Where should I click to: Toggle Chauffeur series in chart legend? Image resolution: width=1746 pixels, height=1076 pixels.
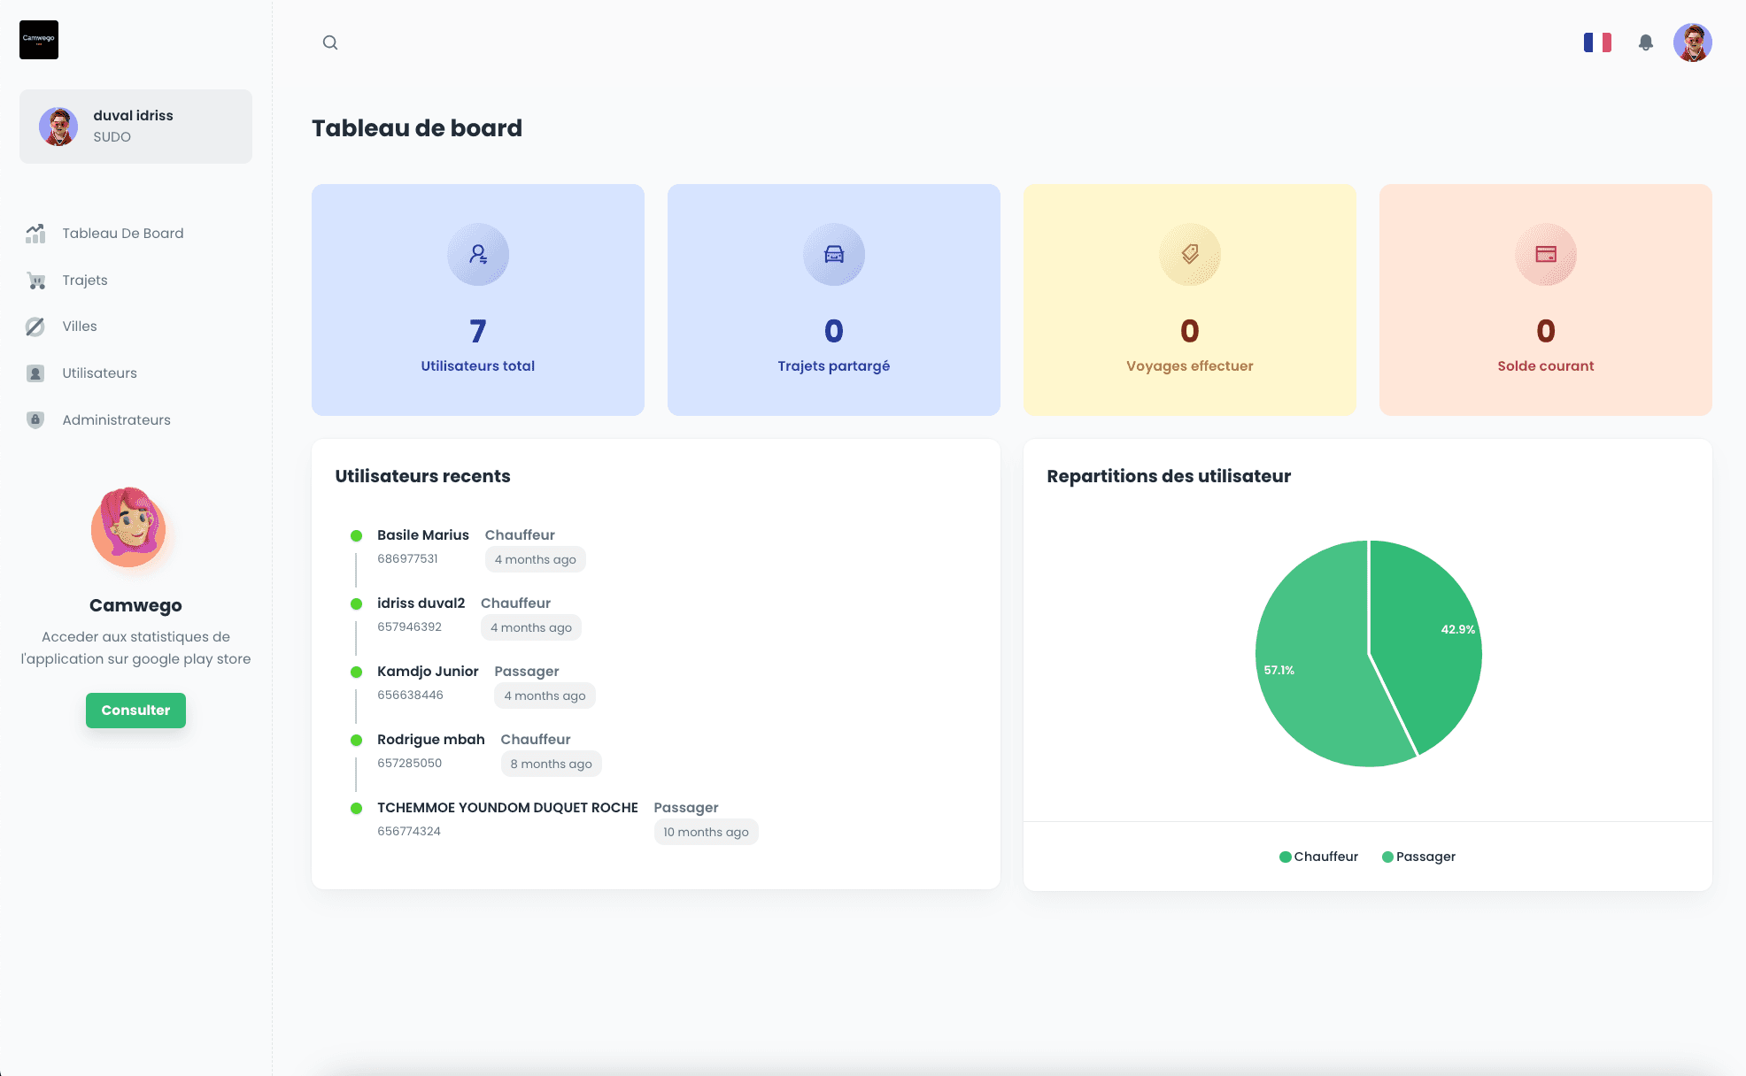(1319, 857)
